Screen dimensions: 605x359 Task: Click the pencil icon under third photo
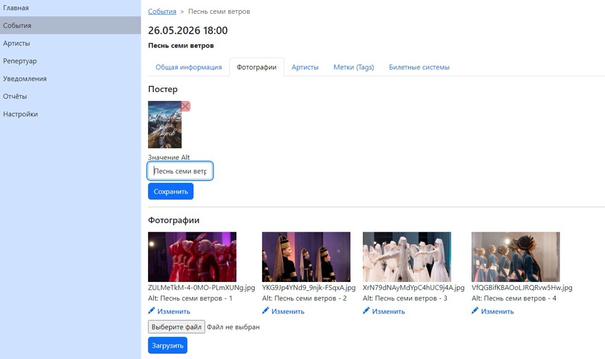pos(367,311)
